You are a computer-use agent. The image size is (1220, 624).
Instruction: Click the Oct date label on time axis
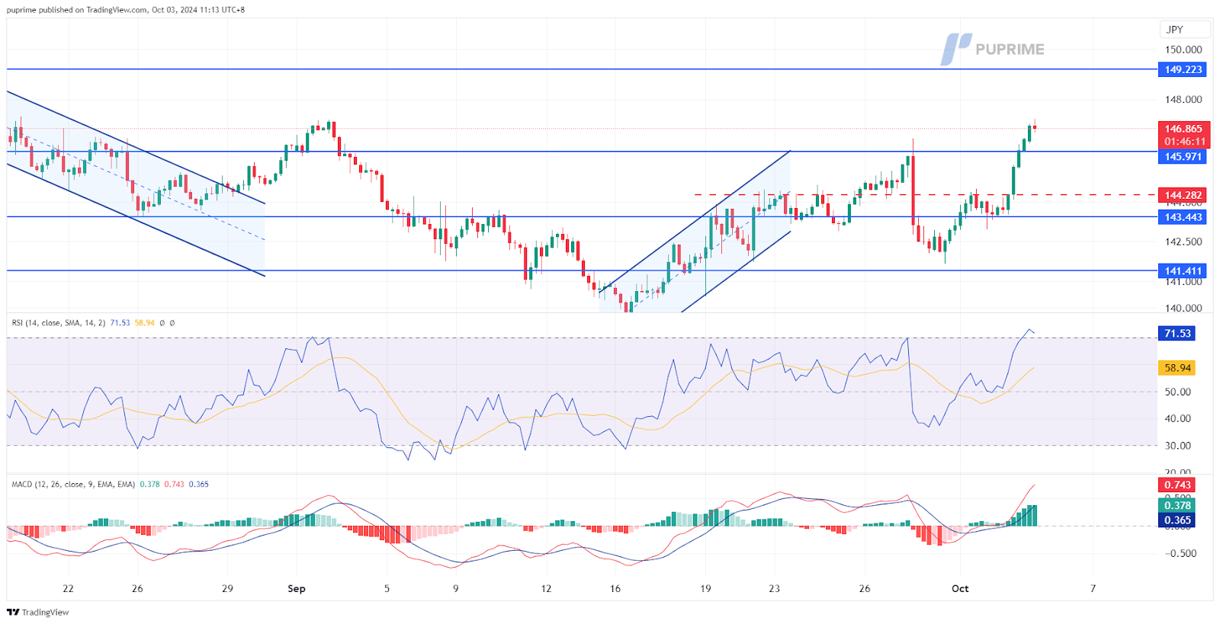(960, 588)
